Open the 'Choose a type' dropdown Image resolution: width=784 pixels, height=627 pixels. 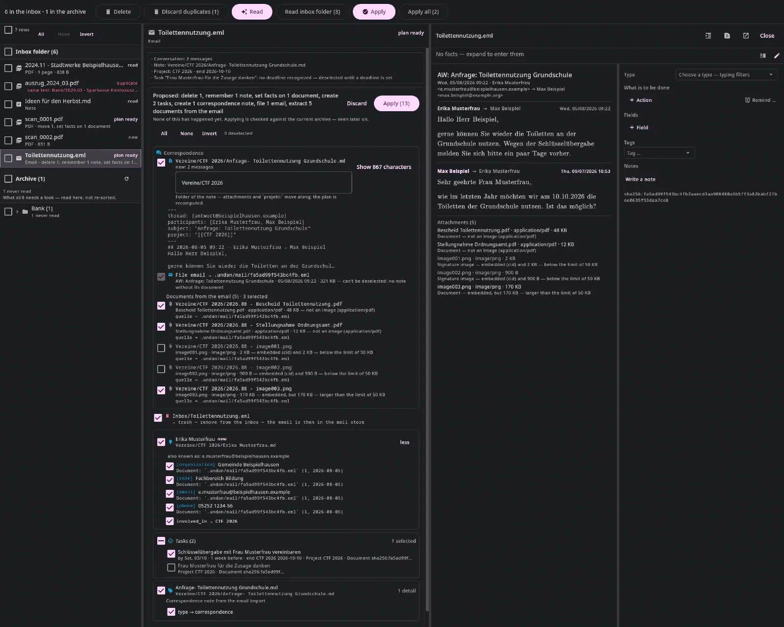pos(726,74)
